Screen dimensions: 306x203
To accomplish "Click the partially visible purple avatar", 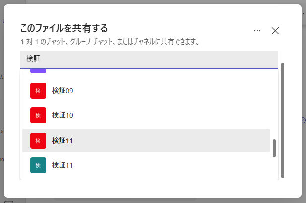I will point(38,71).
